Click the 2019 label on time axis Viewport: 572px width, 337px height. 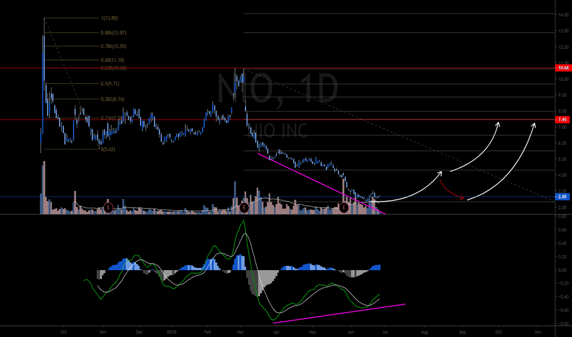point(171,332)
